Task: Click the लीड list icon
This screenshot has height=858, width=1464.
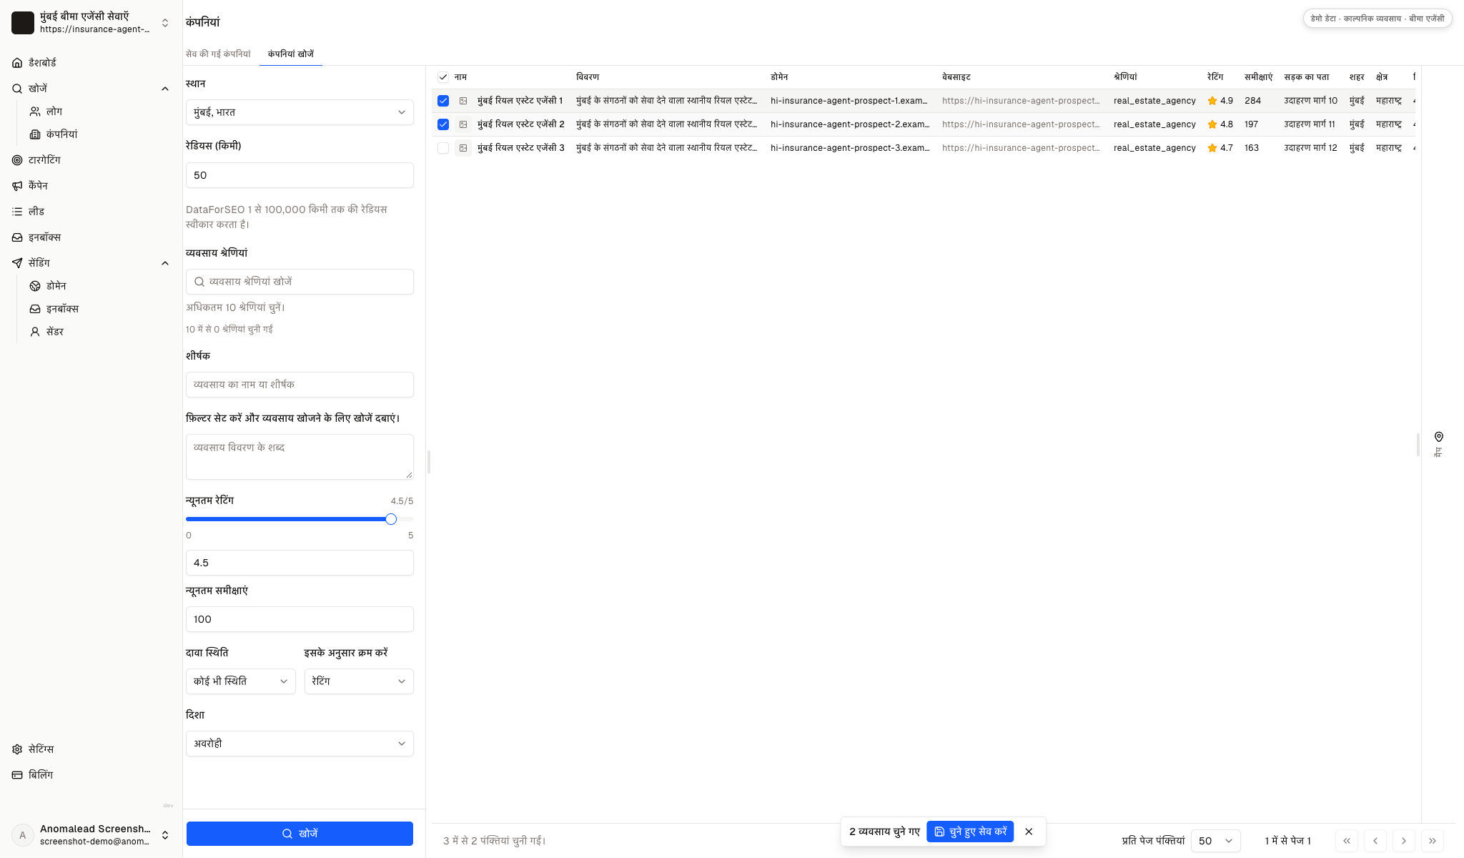Action: click(x=17, y=212)
